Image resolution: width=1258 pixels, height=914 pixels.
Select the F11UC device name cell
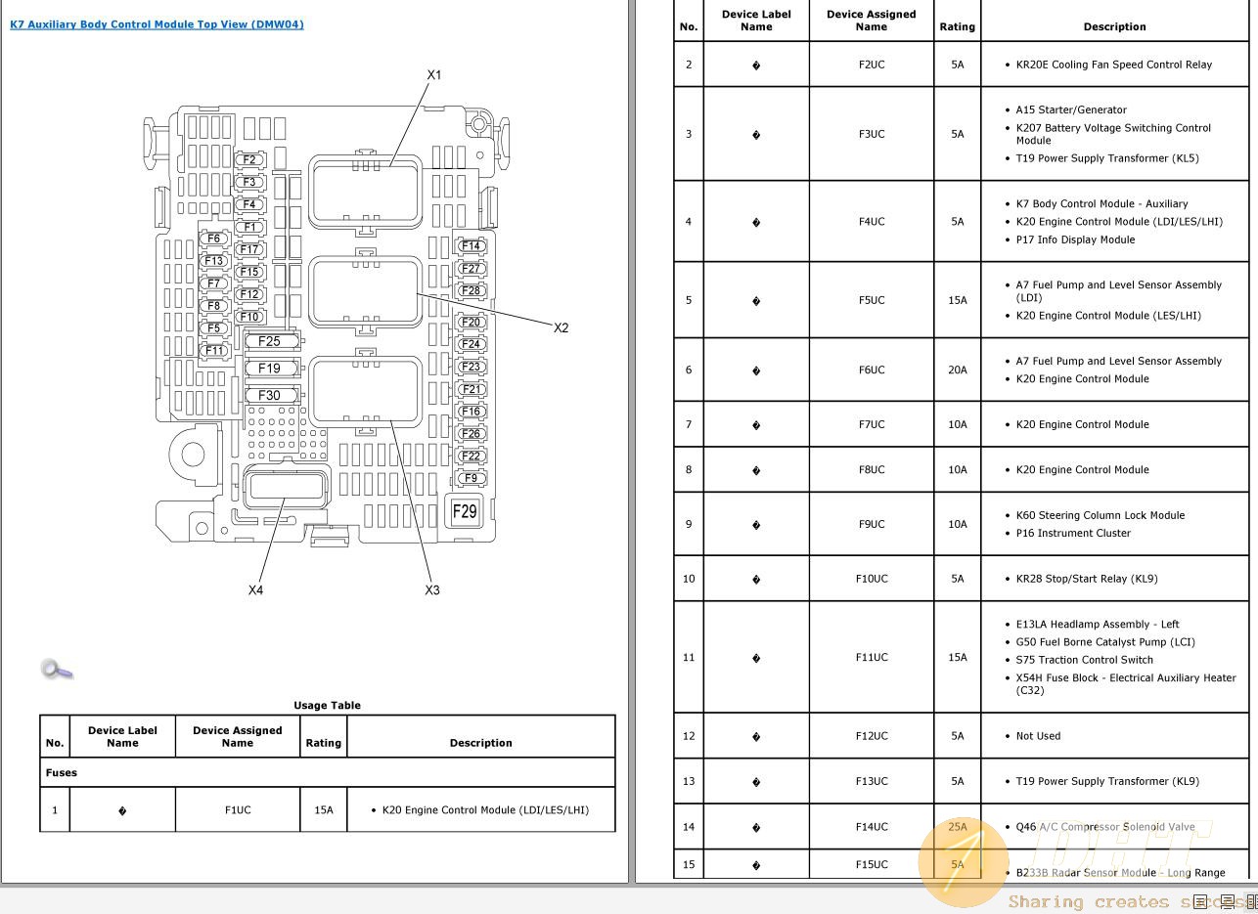[872, 657]
